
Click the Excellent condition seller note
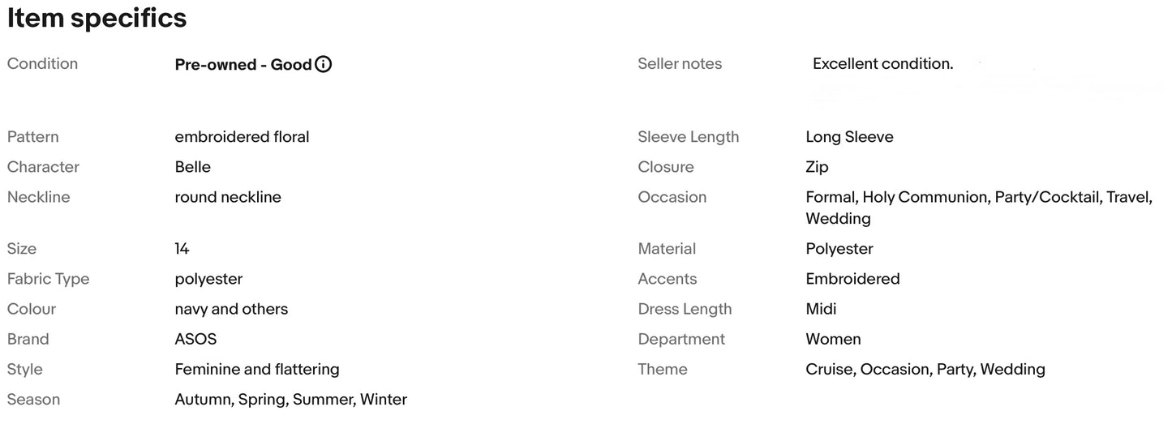click(x=882, y=64)
